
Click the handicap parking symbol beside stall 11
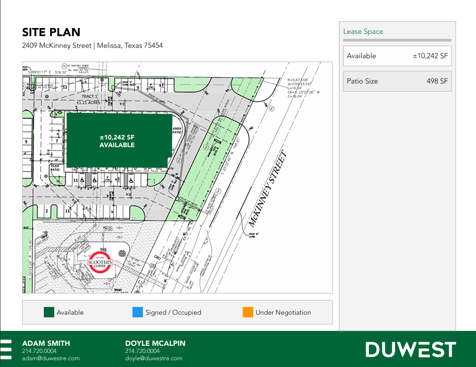click(82, 180)
